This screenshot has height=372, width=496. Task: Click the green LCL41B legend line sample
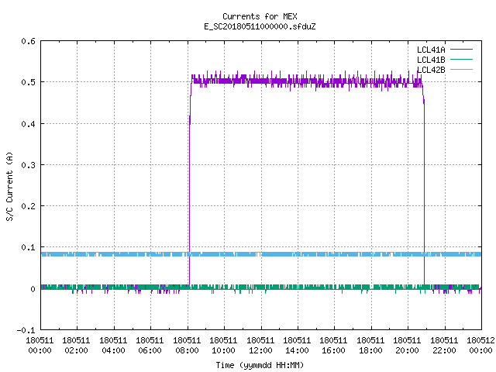pyautogui.click(x=461, y=59)
